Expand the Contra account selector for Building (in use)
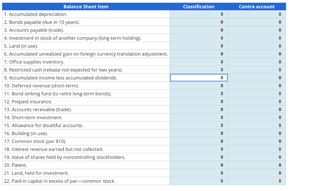Image resolution: width=309 pixels, height=191 pixels. (x=256, y=133)
